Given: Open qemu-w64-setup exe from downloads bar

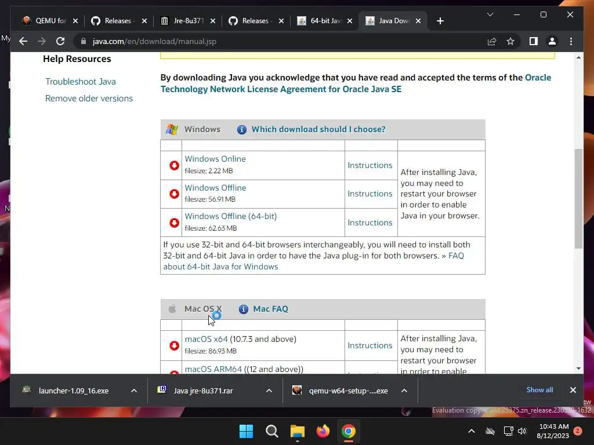Looking at the screenshot, I should (348, 391).
